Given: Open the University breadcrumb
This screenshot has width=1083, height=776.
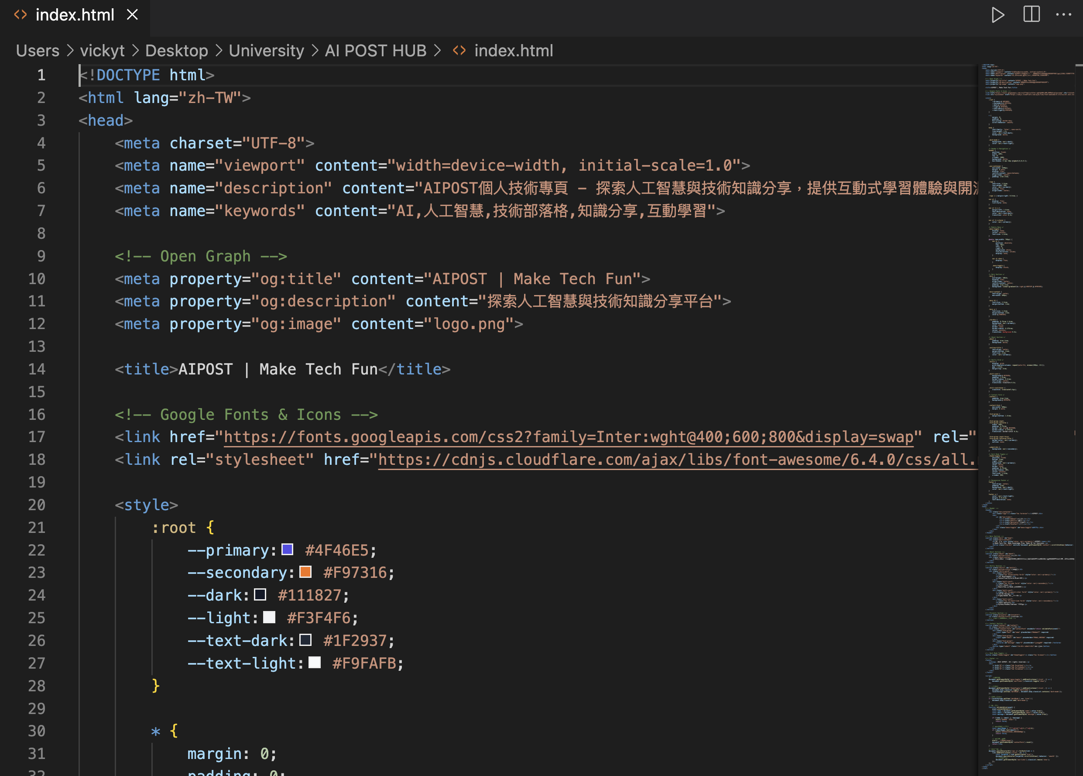Looking at the screenshot, I should point(267,51).
